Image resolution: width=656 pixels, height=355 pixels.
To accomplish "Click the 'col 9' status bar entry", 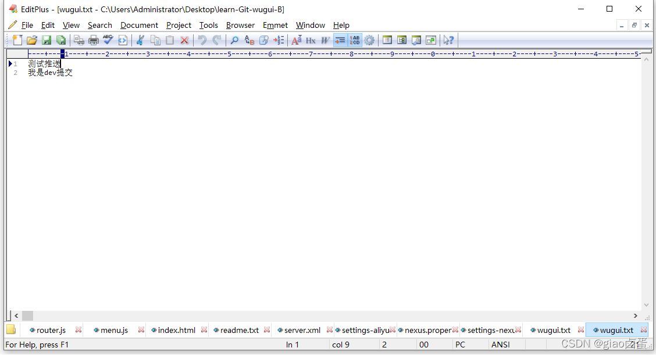I will [x=341, y=345].
